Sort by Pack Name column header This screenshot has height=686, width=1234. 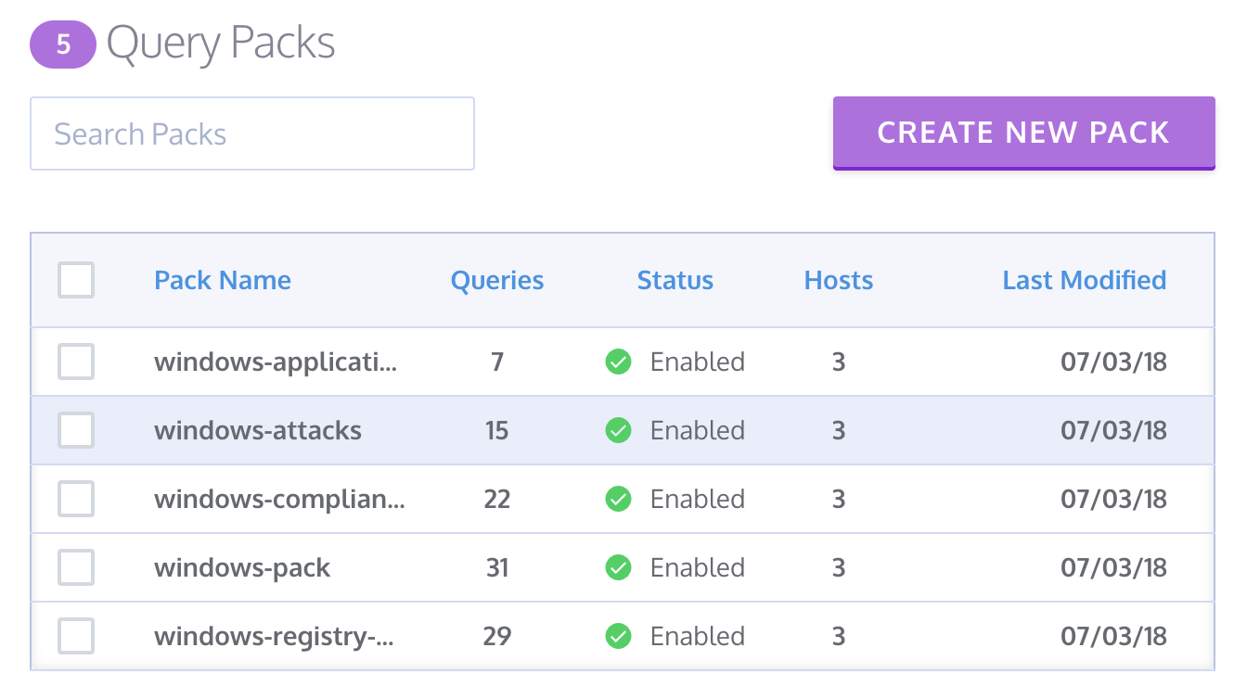223,280
